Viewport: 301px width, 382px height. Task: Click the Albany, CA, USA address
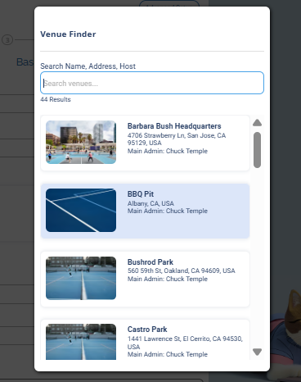[x=150, y=203]
